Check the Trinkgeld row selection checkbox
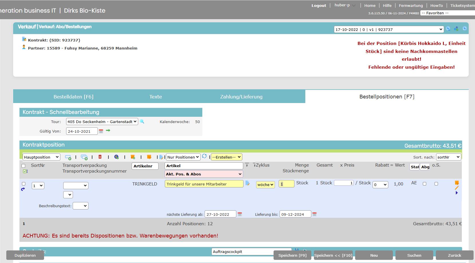The image size is (475, 263). [23, 184]
